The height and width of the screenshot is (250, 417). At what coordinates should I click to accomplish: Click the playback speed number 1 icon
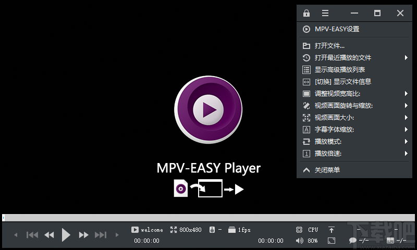pyautogui.click(x=306, y=154)
